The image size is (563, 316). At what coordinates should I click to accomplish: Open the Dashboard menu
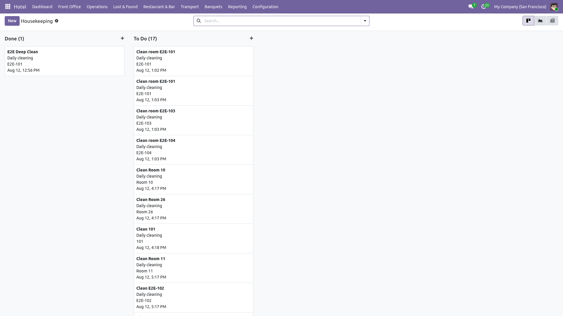pos(42,7)
